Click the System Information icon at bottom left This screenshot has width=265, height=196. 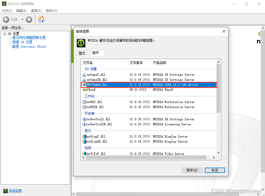pyautogui.click(x=5, y=191)
